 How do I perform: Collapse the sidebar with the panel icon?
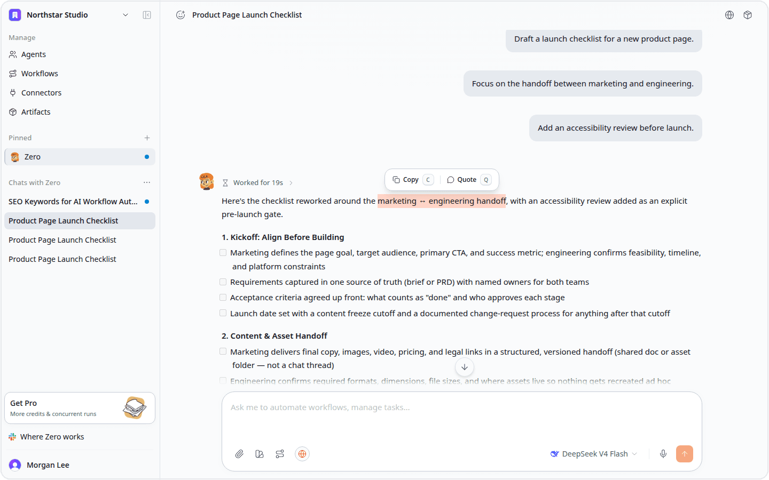point(147,15)
